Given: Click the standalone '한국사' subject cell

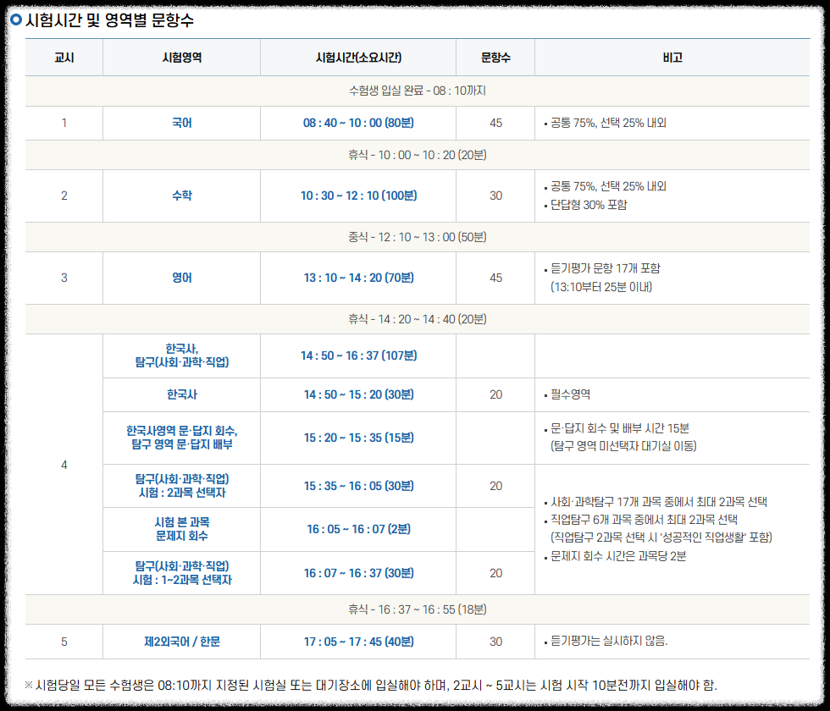Looking at the screenshot, I should click(181, 394).
